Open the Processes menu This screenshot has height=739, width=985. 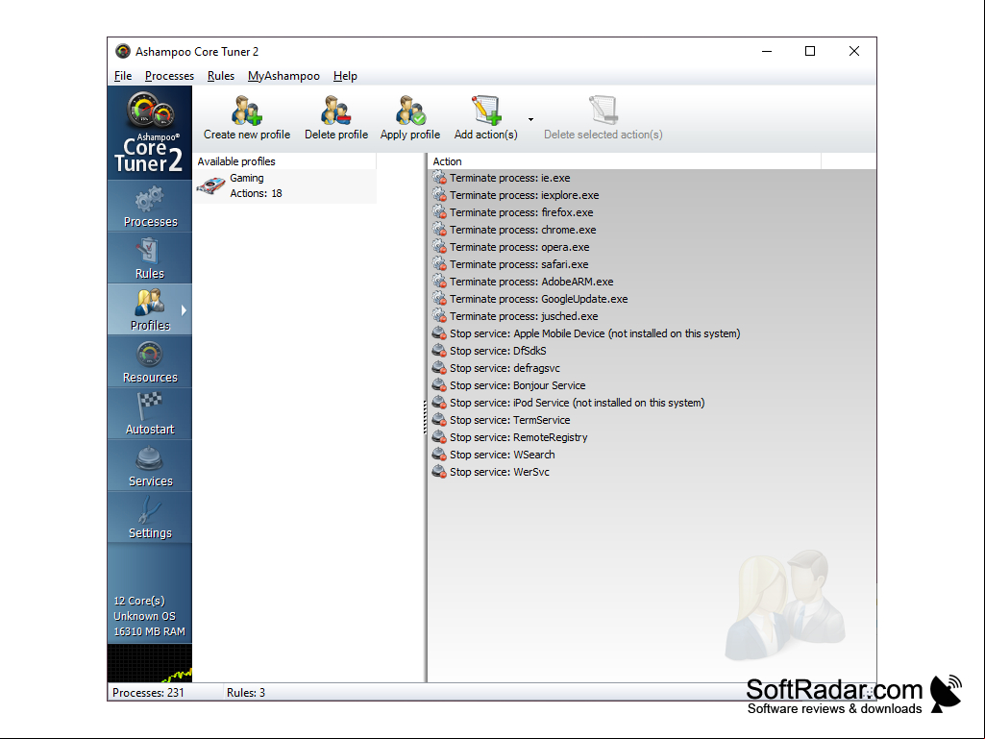(x=169, y=76)
